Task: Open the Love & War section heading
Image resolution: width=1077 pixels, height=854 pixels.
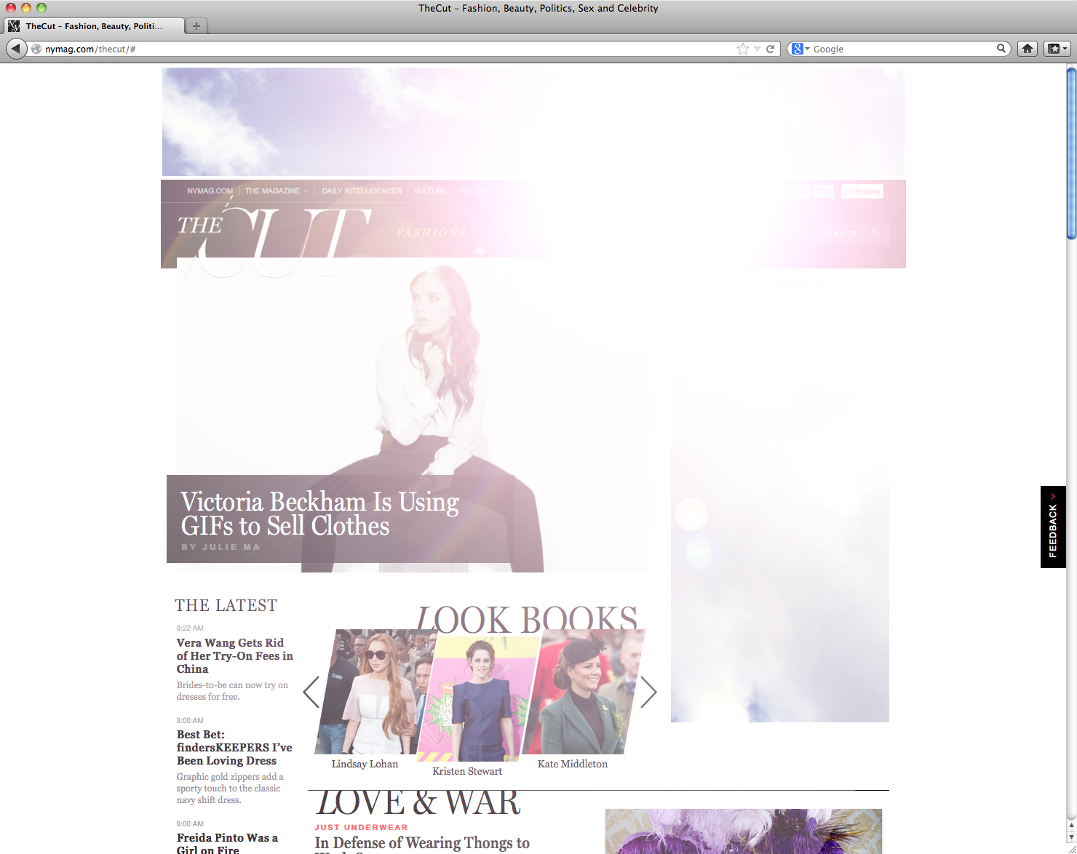Action: [418, 802]
